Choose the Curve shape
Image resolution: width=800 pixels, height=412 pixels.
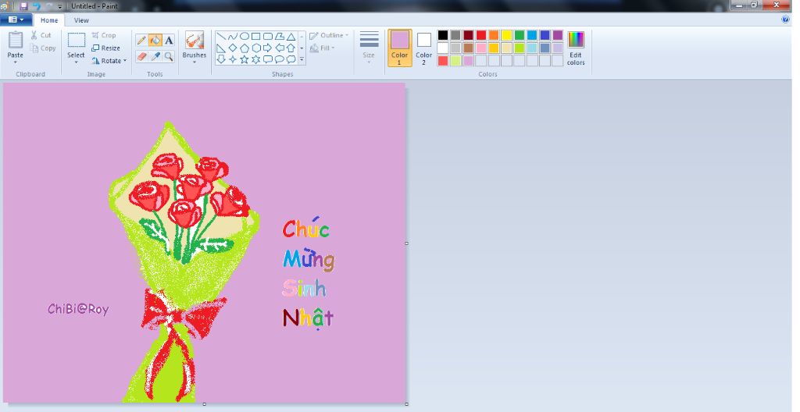233,36
